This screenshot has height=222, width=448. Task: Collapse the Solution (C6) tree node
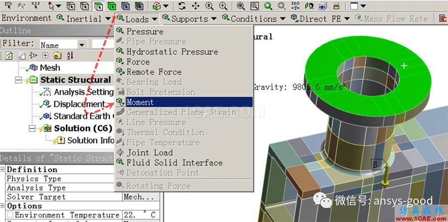32,128
